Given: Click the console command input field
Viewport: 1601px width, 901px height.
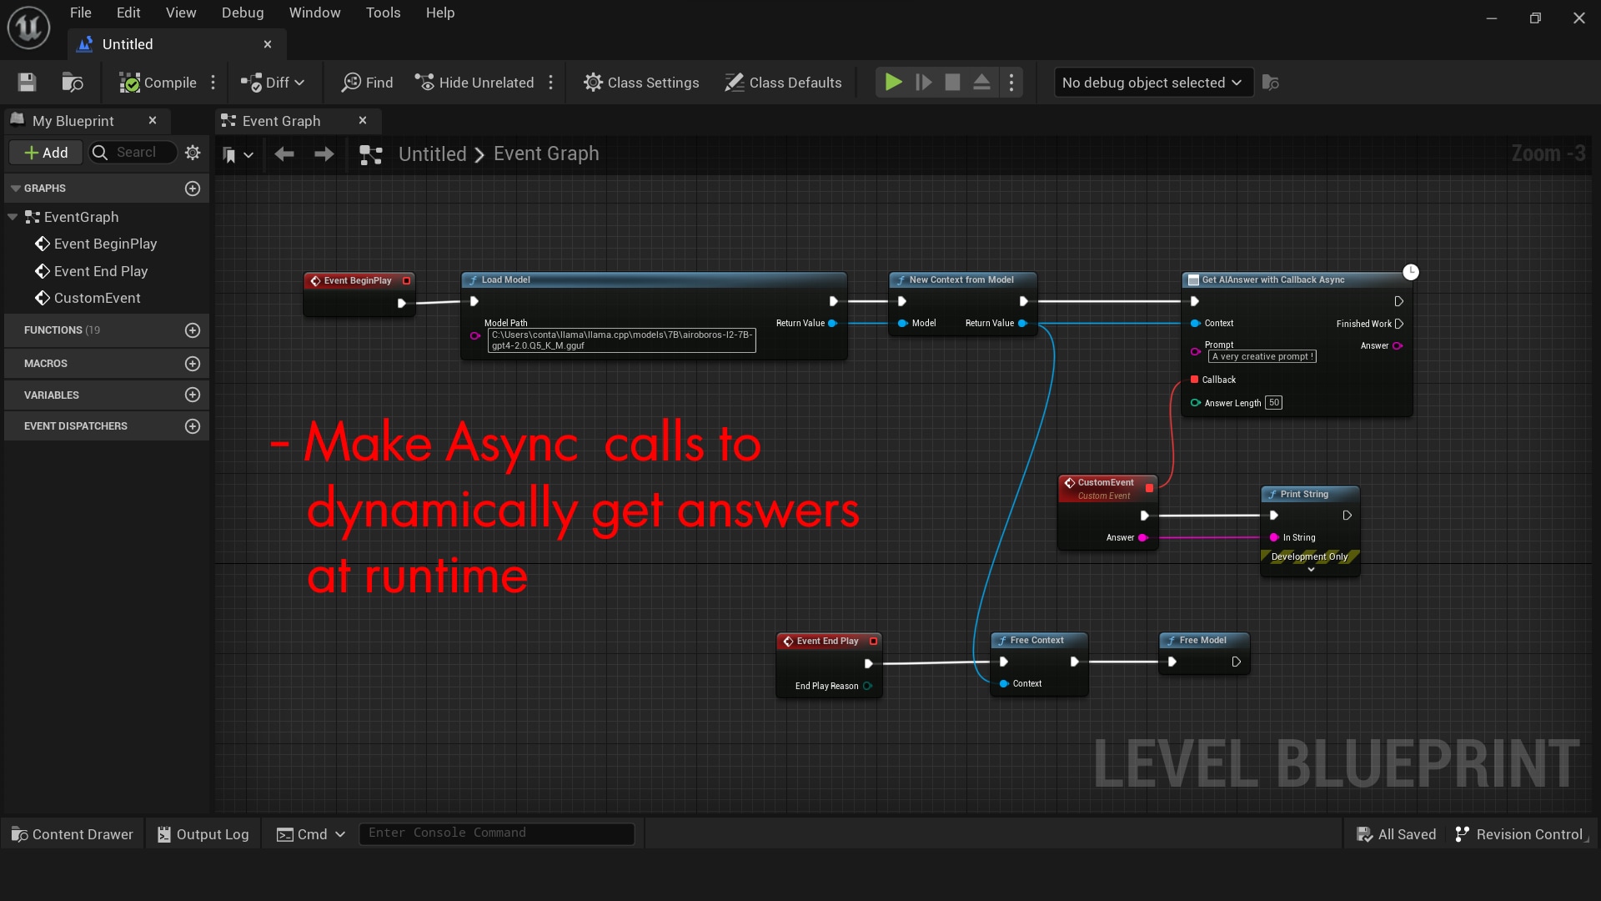Looking at the screenshot, I should coord(496,833).
